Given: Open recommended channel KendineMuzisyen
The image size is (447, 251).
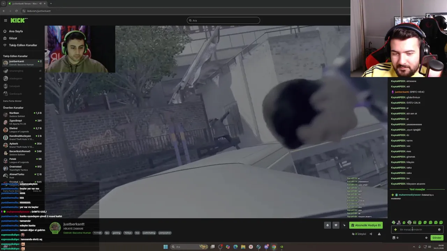Looking at the screenshot, I should pyautogui.click(x=22, y=137).
